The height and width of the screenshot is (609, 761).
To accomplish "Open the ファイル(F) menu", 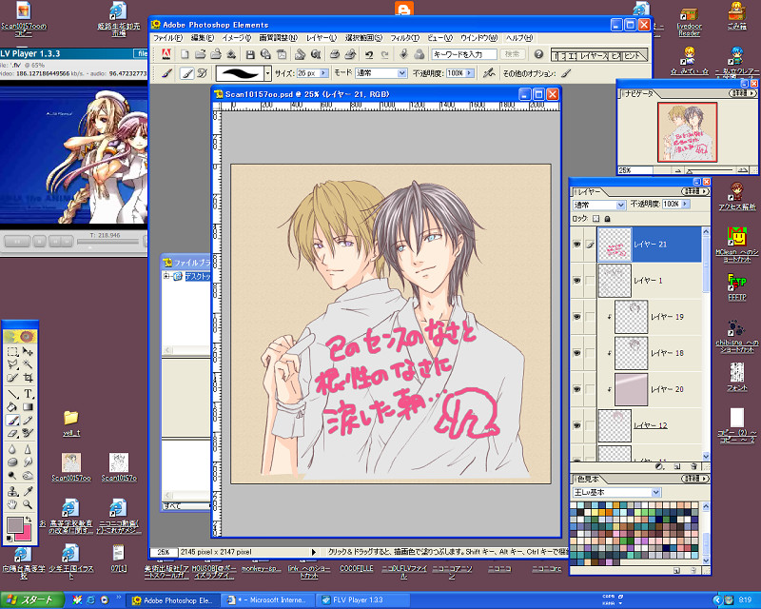I will pyautogui.click(x=168, y=38).
